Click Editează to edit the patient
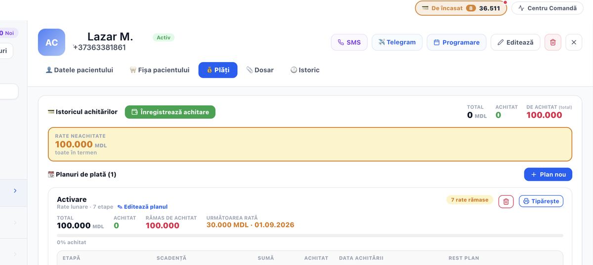Viewport: 593px width, 265px height. (516, 42)
